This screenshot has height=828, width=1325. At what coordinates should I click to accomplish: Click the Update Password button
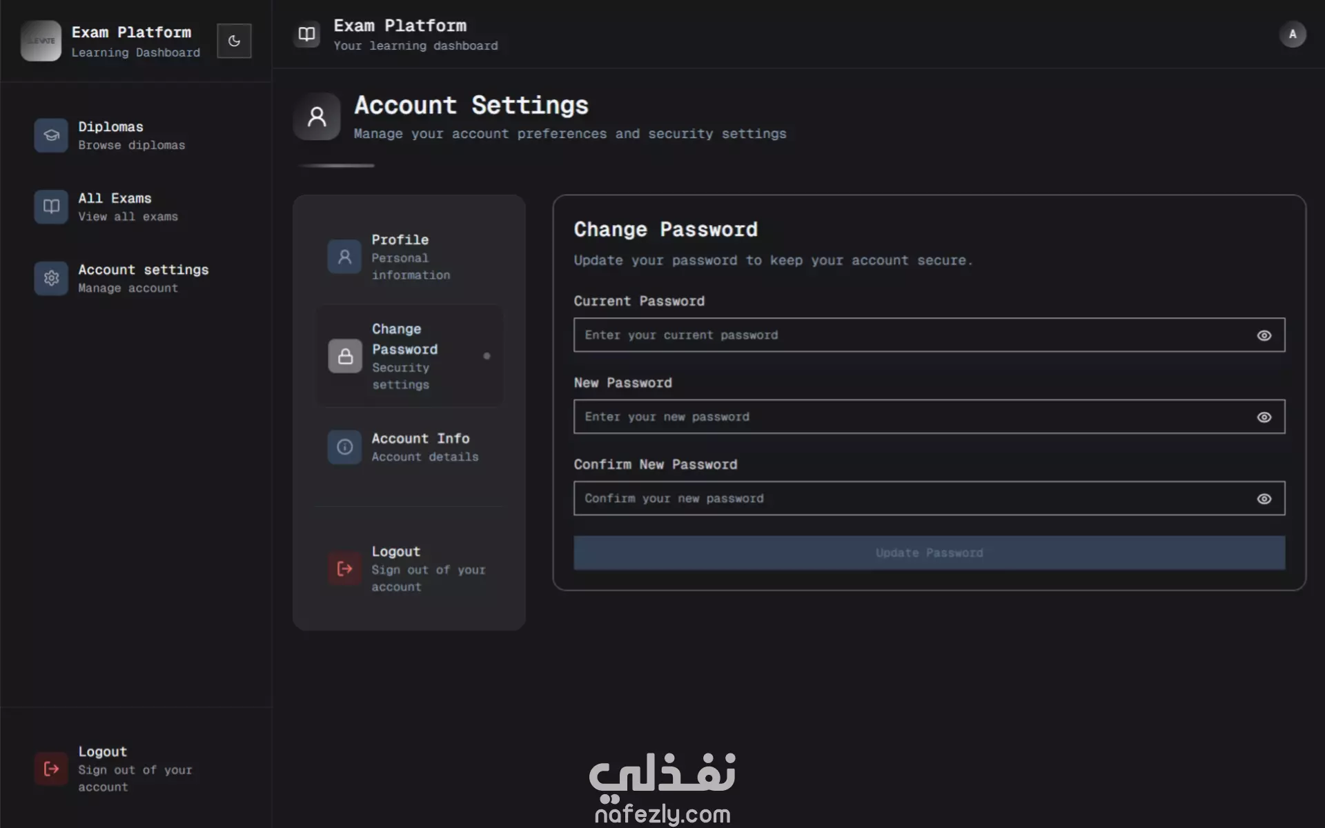[x=929, y=553]
